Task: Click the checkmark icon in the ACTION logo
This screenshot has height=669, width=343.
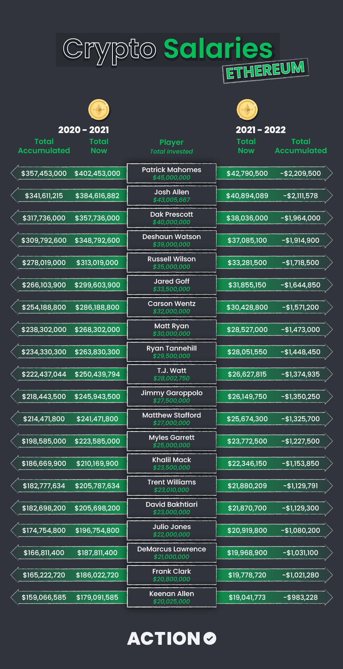Action: [210, 638]
